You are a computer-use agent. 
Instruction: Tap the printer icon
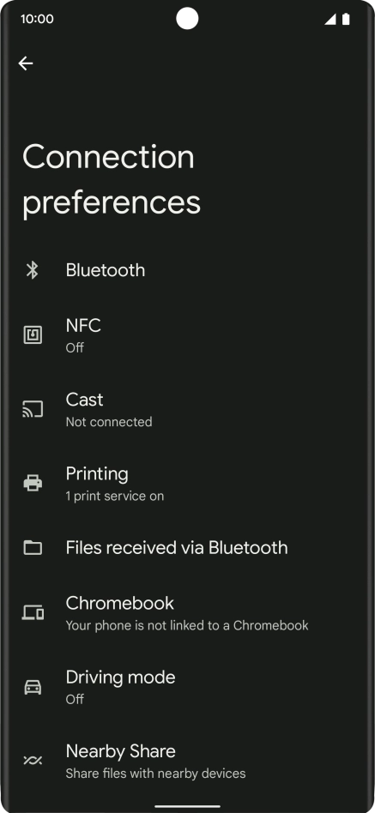click(x=33, y=483)
